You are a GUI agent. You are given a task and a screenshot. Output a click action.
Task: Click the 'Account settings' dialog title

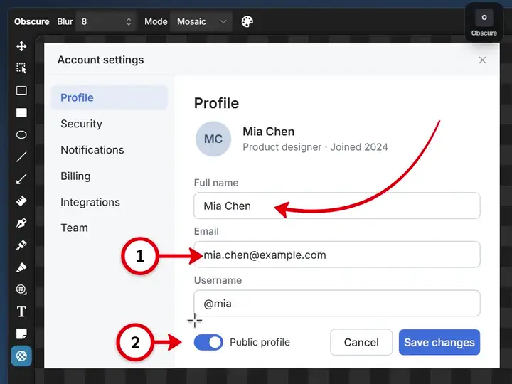tap(100, 60)
